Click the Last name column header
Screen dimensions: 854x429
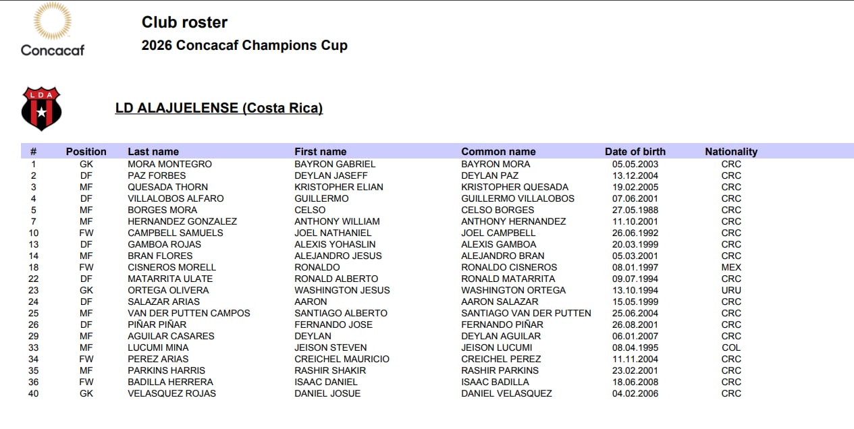(153, 152)
